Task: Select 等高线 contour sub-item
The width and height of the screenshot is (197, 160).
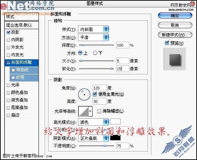Action: (x=24, y=70)
